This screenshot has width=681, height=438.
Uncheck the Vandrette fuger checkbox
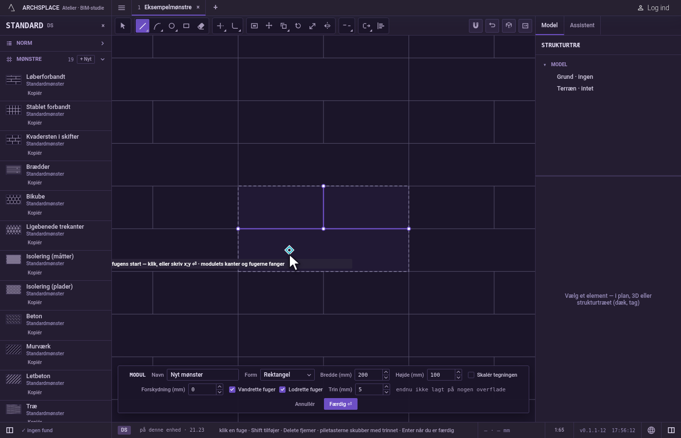coord(232,389)
